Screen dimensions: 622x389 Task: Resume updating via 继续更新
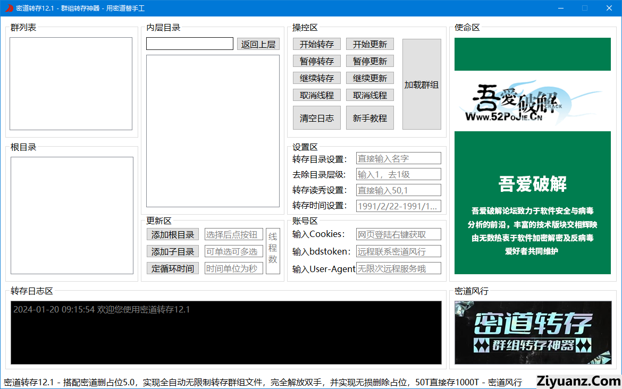pos(369,78)
